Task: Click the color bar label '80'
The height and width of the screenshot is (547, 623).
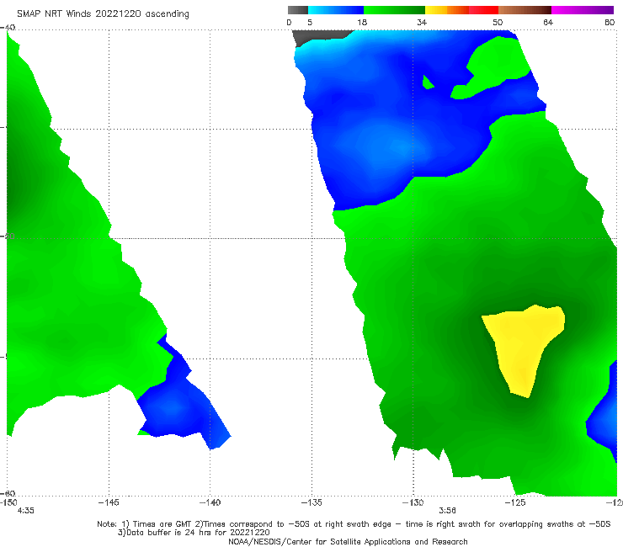Action: pyautogui.click(x=610, y=22)
